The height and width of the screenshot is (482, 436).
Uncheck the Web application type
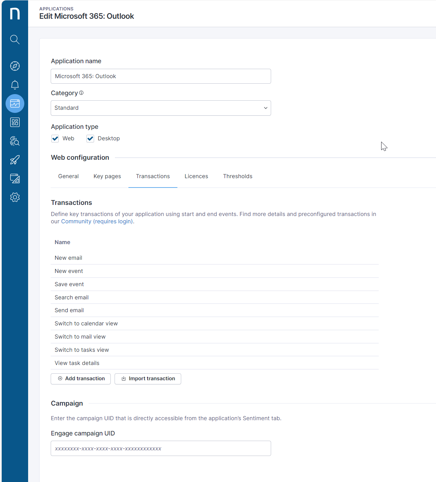click(x=55, y=139)
